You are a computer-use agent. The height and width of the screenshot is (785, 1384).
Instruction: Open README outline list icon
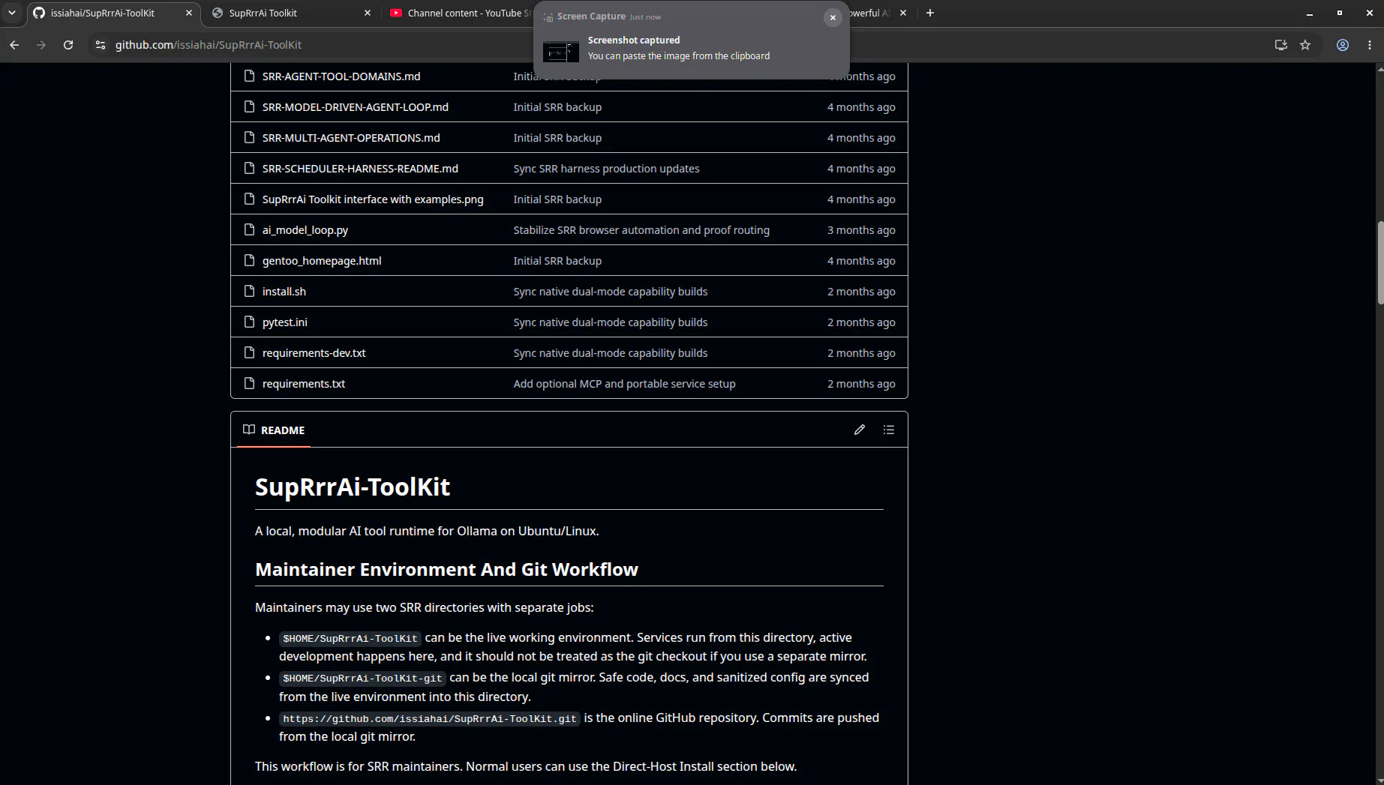[x=889, y=430]
